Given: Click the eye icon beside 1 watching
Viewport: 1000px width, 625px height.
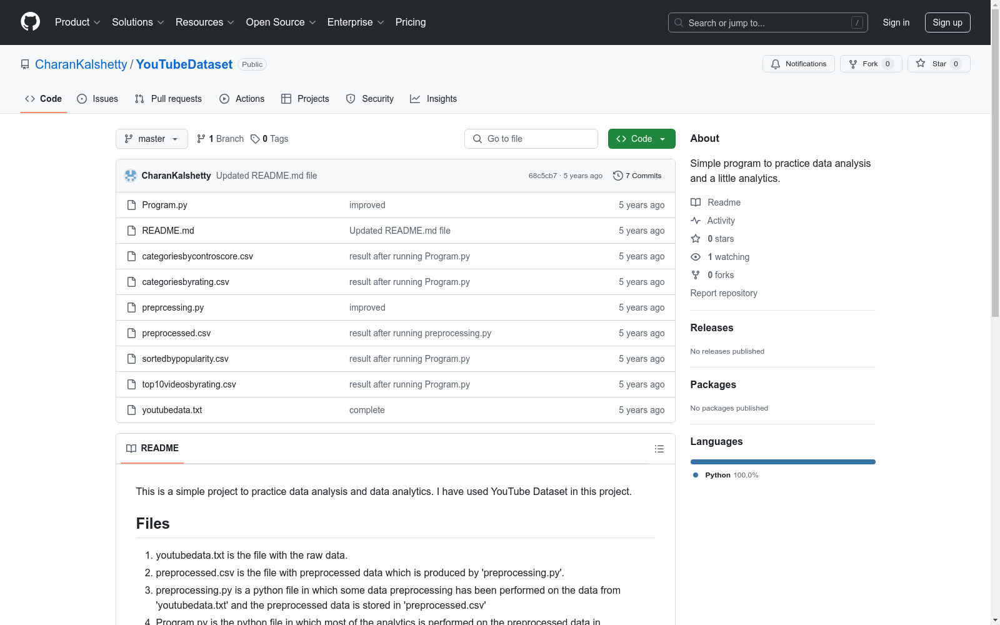Looking at the screenshot, I should pos(696,257).
